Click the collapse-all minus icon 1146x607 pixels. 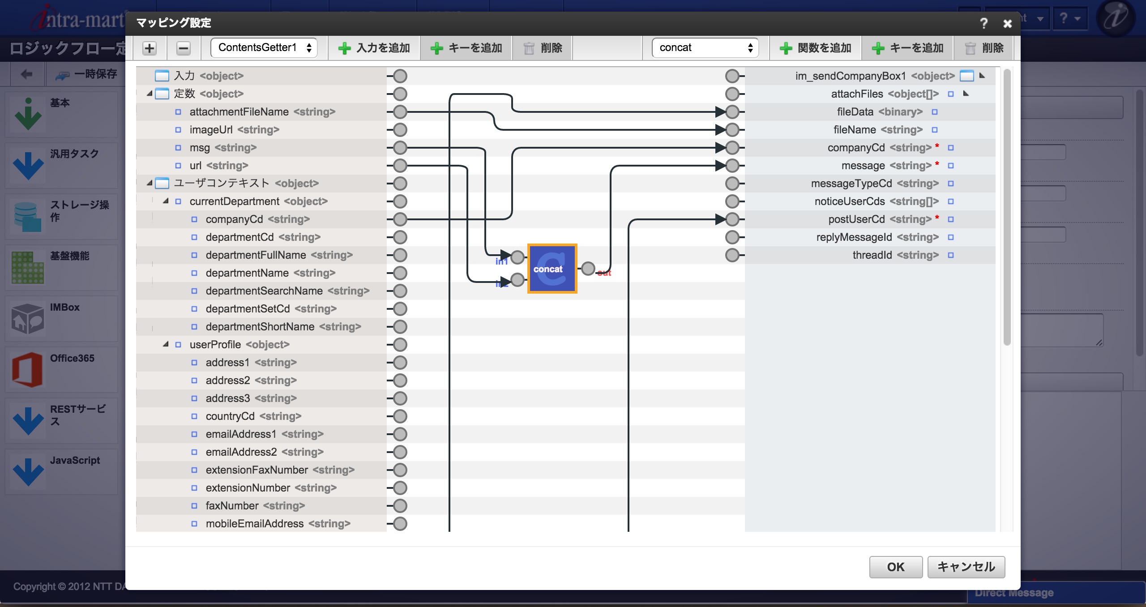coord(183,48)
